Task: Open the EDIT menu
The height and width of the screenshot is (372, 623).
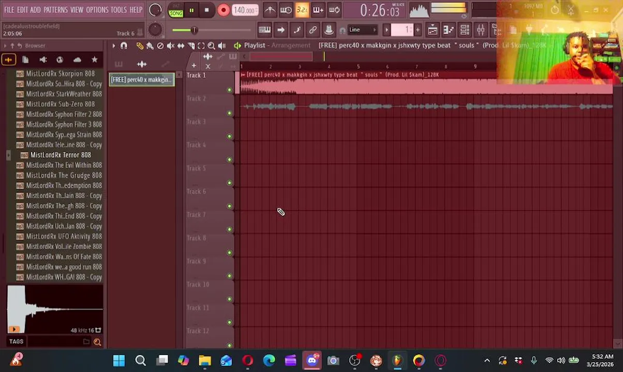Action: 22,10
